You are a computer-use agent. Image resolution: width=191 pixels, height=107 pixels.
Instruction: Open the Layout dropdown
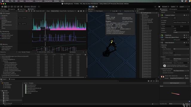pyautogui.click(x=184, y=7)
